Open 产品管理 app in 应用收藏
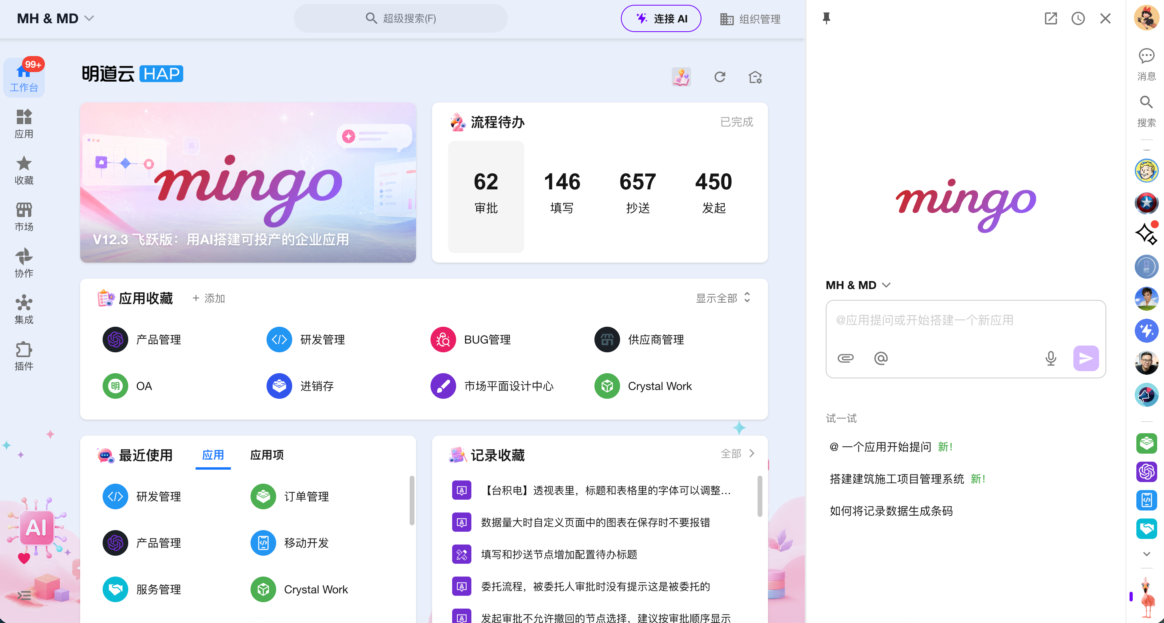Image resolution: width=1164 pixels, height=623 pixels. (142, 340)
